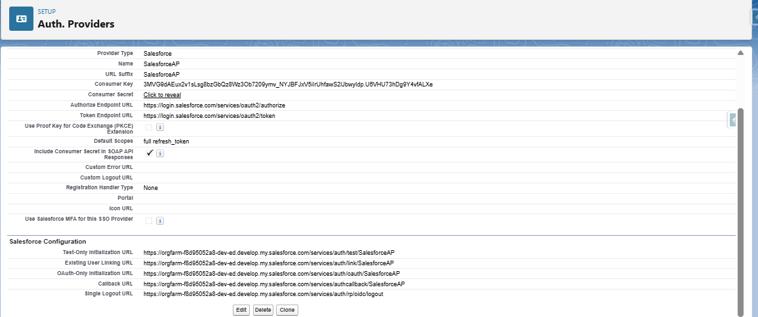Open info icon beside PKCE Extension checkbox

[x=160, y=128]
